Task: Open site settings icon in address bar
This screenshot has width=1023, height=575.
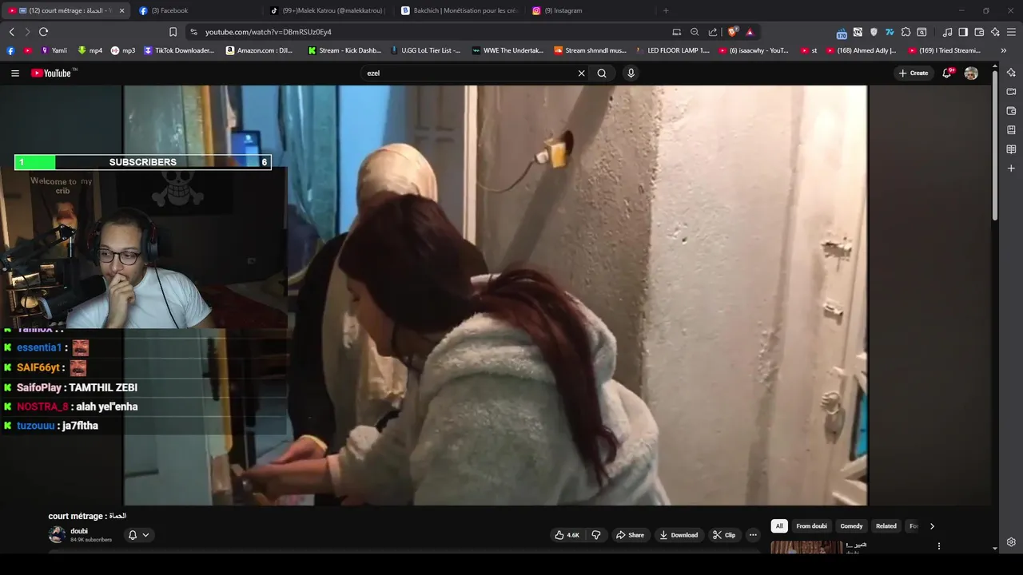Action: click(193, 32)
